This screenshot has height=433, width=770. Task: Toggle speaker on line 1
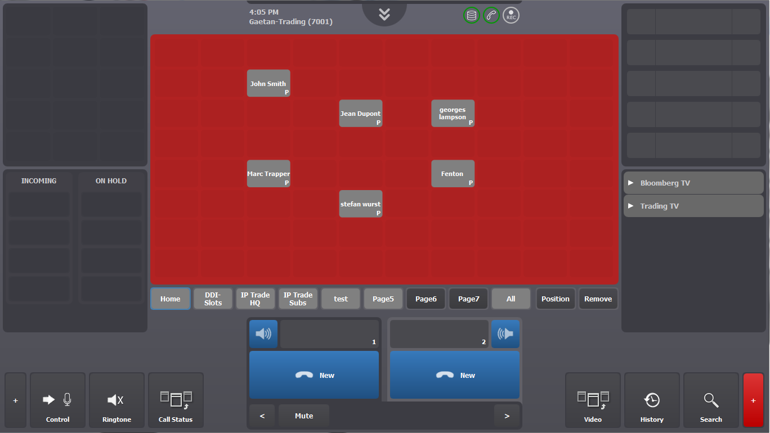pyautogui.click(x=263, y=334)
